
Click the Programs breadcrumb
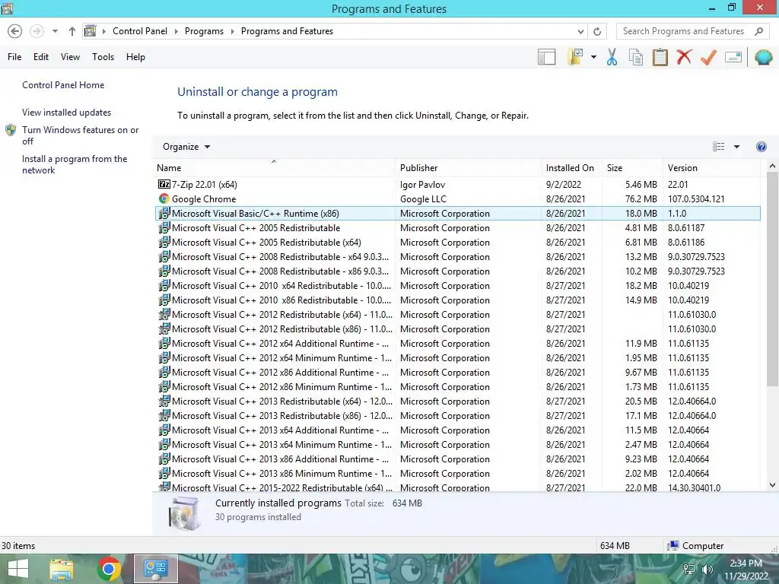click(204, 31)
